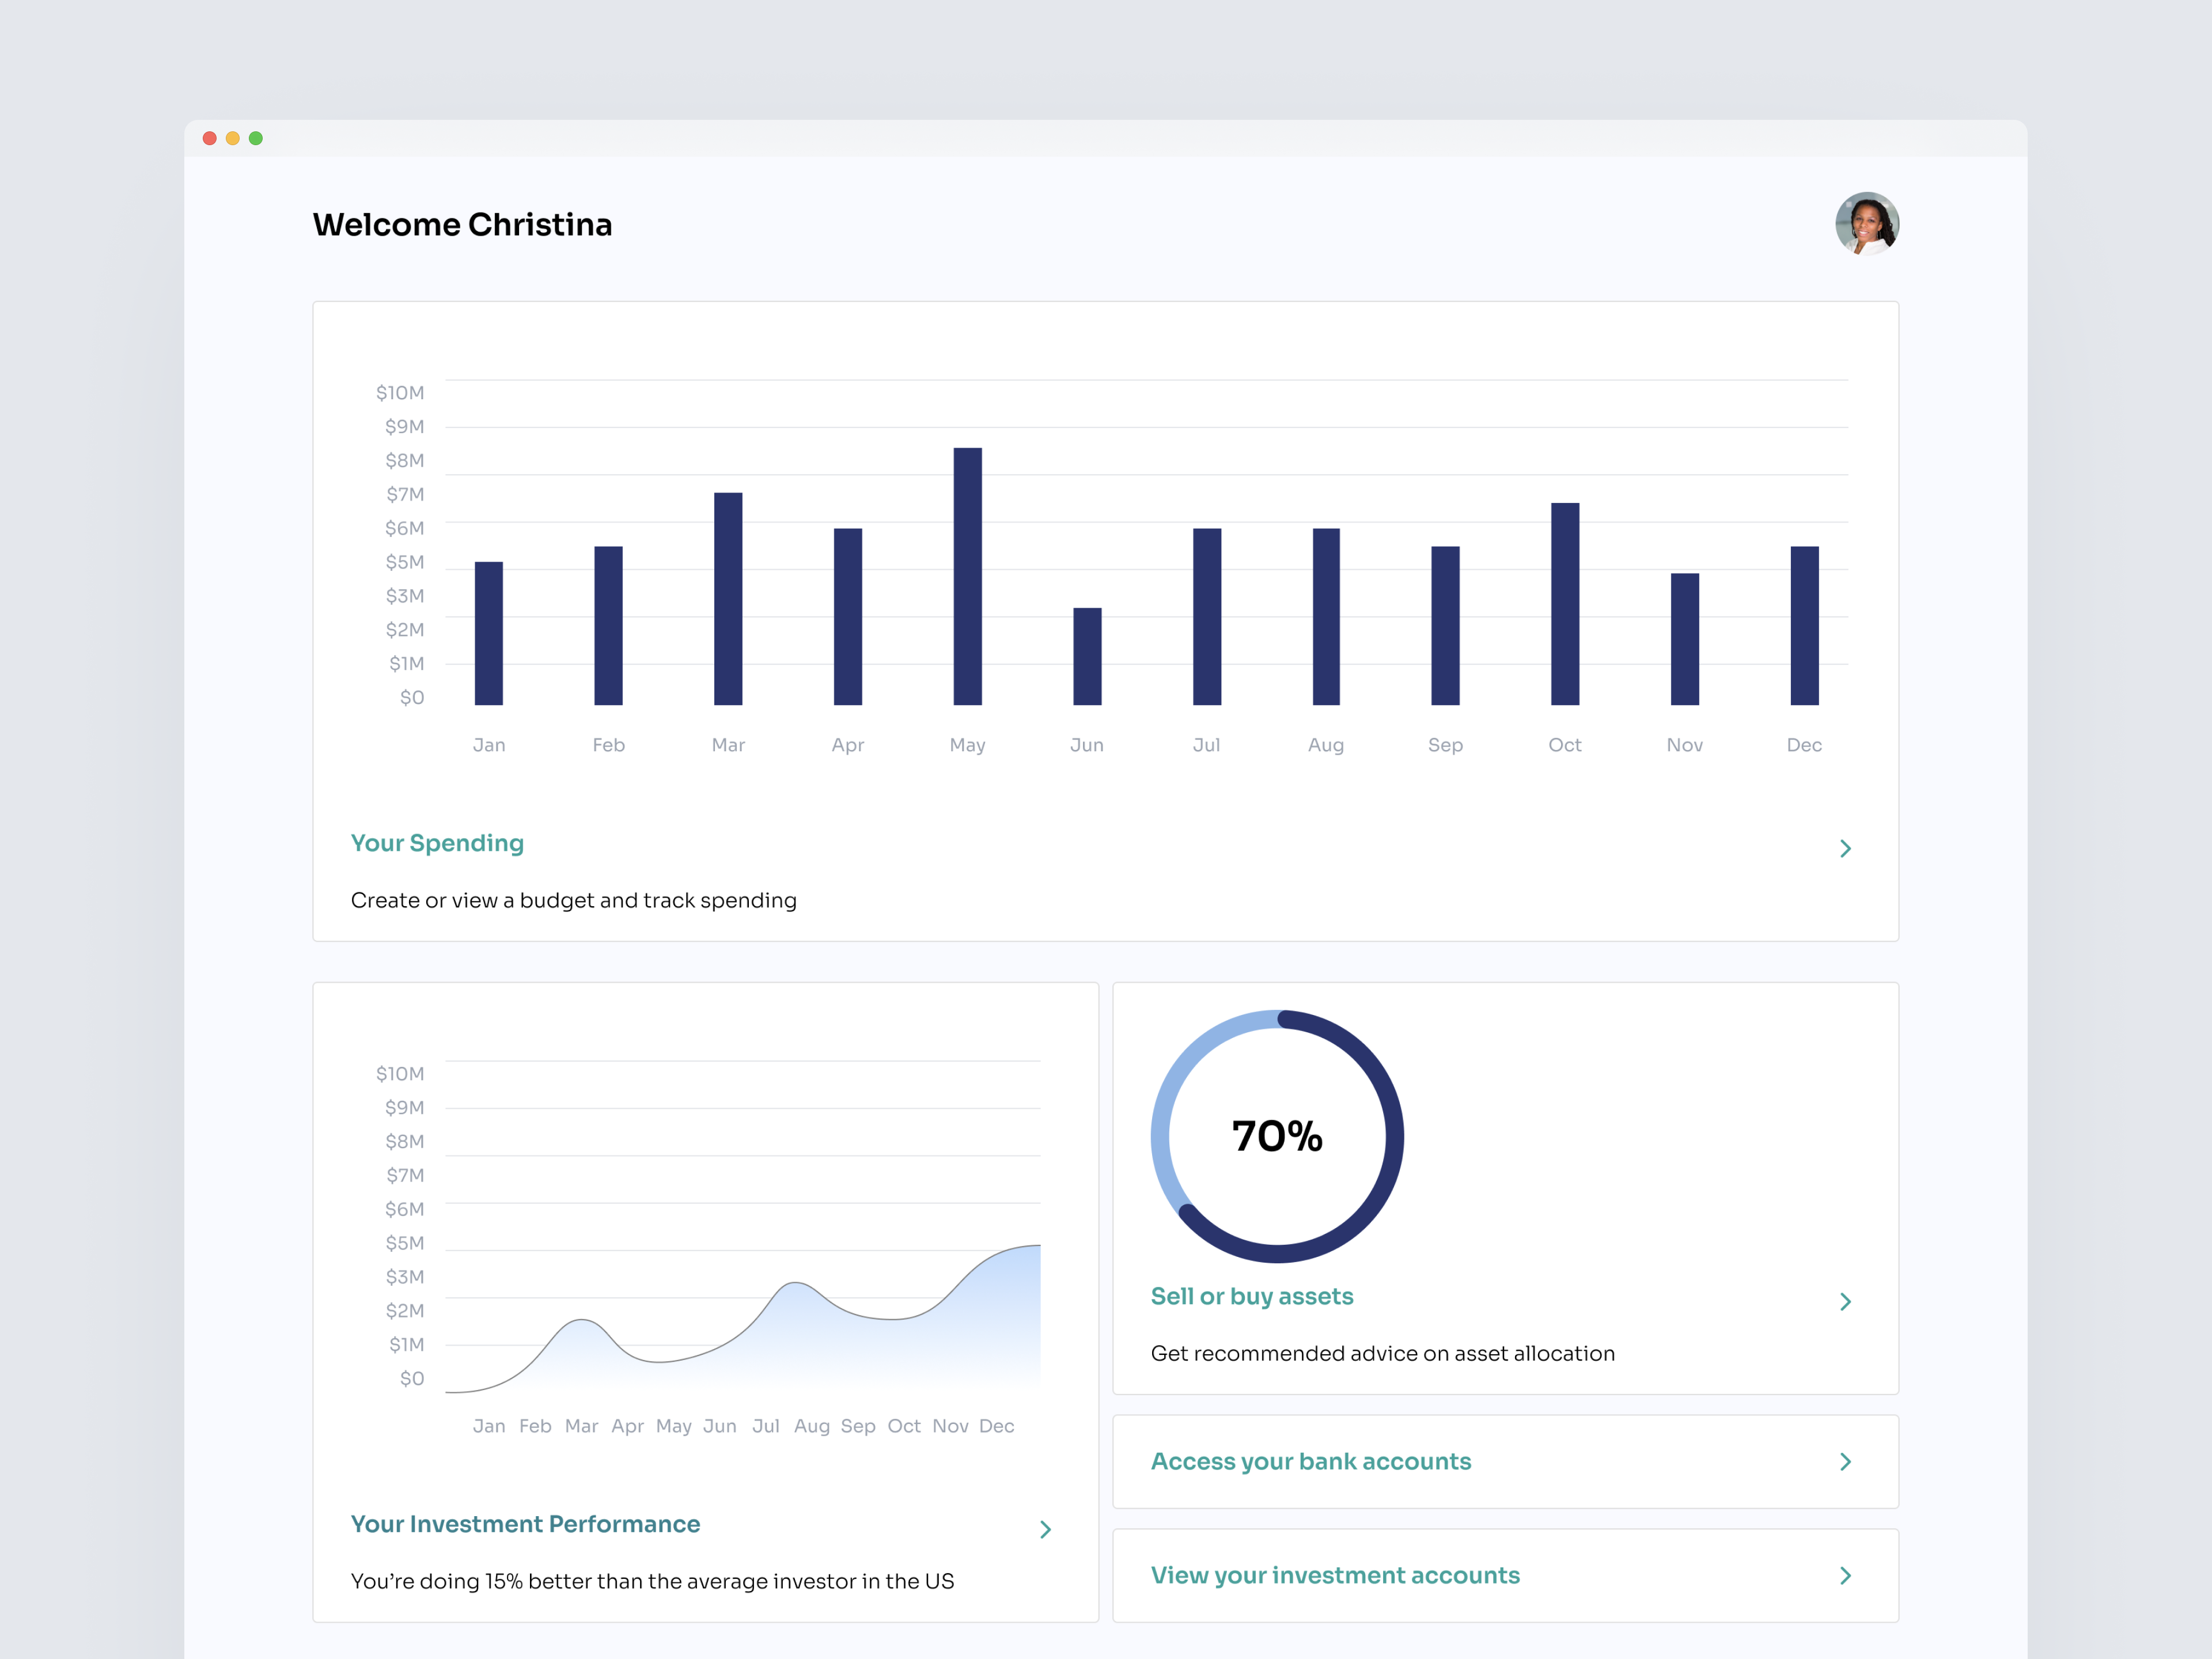Click the yellow minimize window dot
2212x1659 pixels.
(233, 138)
